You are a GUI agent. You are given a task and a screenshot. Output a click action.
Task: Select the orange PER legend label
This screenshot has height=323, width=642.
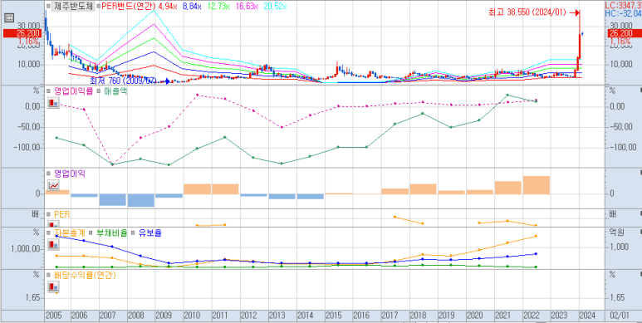coord(62,214)
